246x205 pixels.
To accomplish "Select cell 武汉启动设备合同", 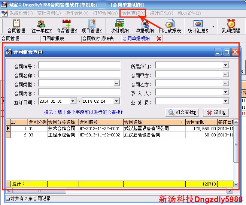I will click(154, 135).
